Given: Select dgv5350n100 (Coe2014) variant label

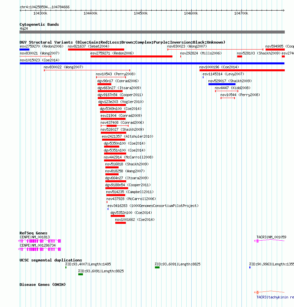Looking at the screenshot, I should 125,143.
